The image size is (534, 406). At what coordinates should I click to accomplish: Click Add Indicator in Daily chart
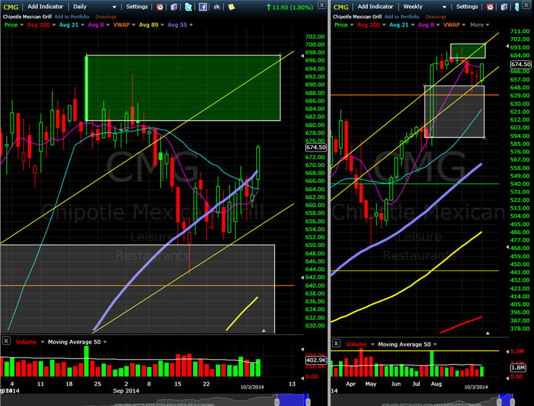pyautogui.click(x=45, y=6)
